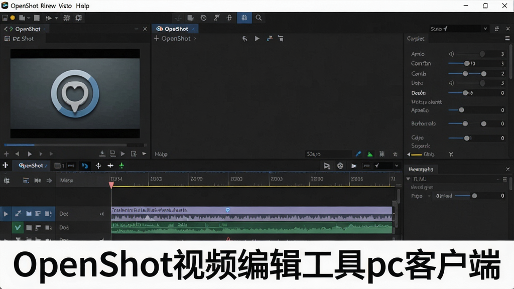Toggle the green checkmark on the Doś track
The height and width of the screenshot is (289, 514).
[x=18, y=227]
